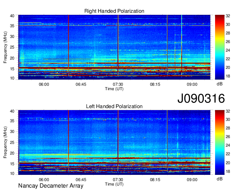
Task: Click the 40 MHz tick on the top plot
Action: 12,16
